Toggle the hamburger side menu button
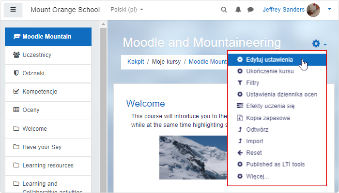The image size is (339, 193). (13, 10)
